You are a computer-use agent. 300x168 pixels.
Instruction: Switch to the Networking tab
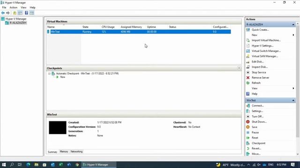point(76,152)
